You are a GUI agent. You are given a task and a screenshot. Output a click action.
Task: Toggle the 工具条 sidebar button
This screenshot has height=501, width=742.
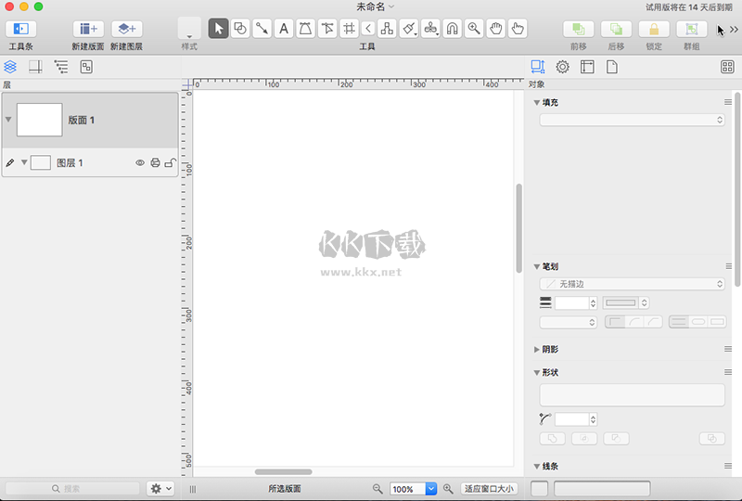[20, 29]
